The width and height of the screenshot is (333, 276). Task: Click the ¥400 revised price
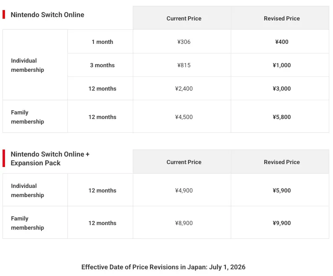click(282, 42)
